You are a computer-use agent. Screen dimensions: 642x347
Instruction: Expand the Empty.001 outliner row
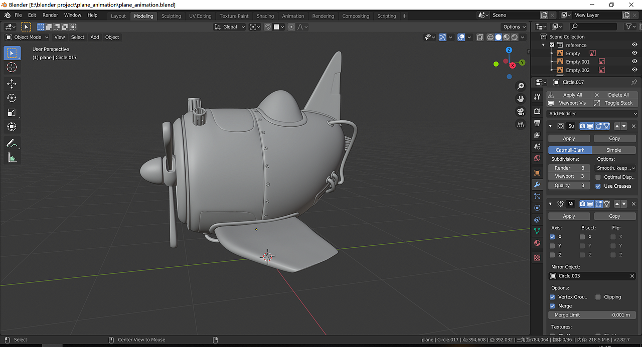[x=552, y=62]
